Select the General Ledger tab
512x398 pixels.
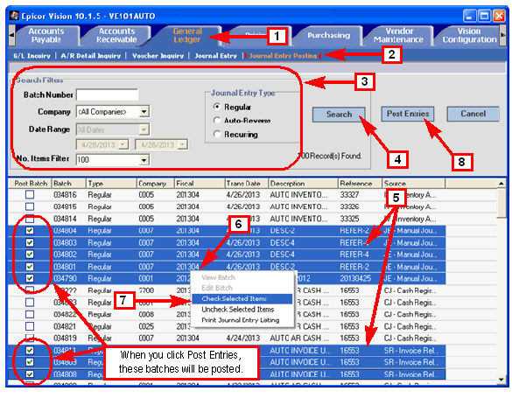coord(187,35)
